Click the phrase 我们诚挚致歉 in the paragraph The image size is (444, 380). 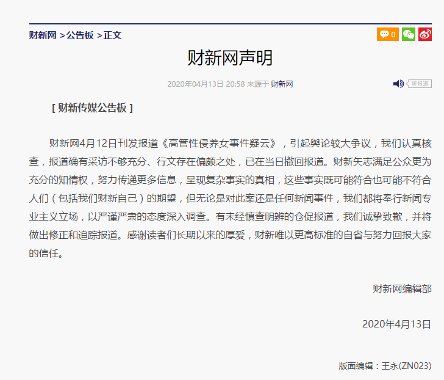[373, 217]
